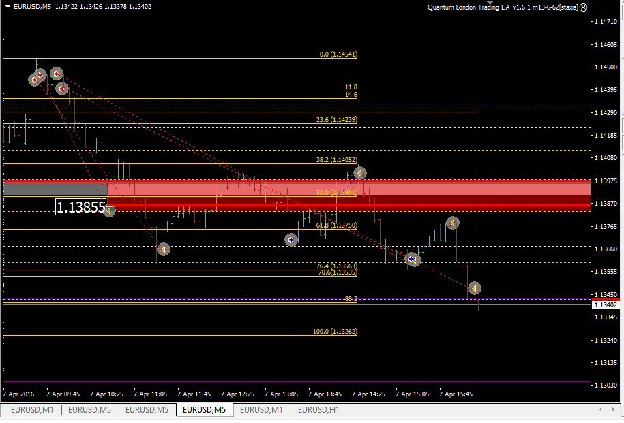This screenshot has width=624, height=423.
Task: Select the Fibonacci 23.6 (1.14239) label
Action: pos(337,120)
